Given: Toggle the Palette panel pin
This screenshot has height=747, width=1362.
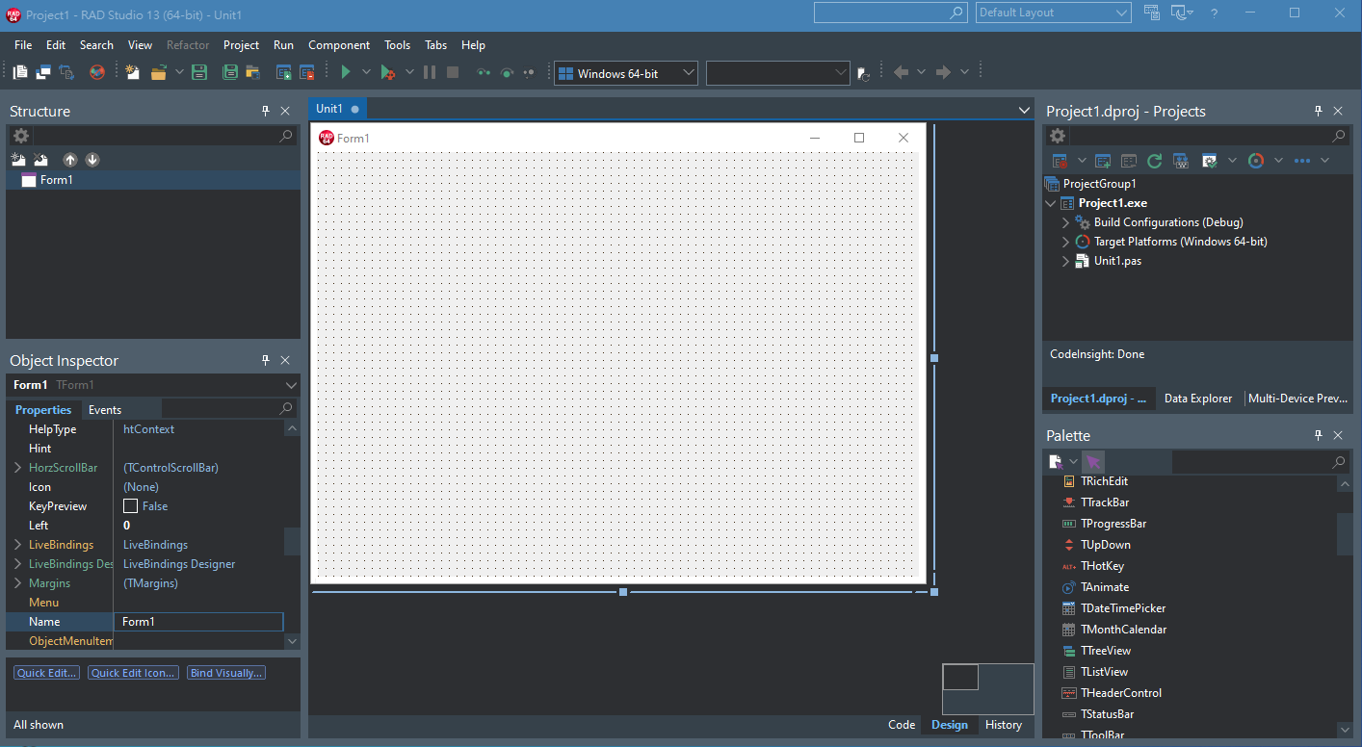Looking at the screenshot, I should pos(1319,435).
